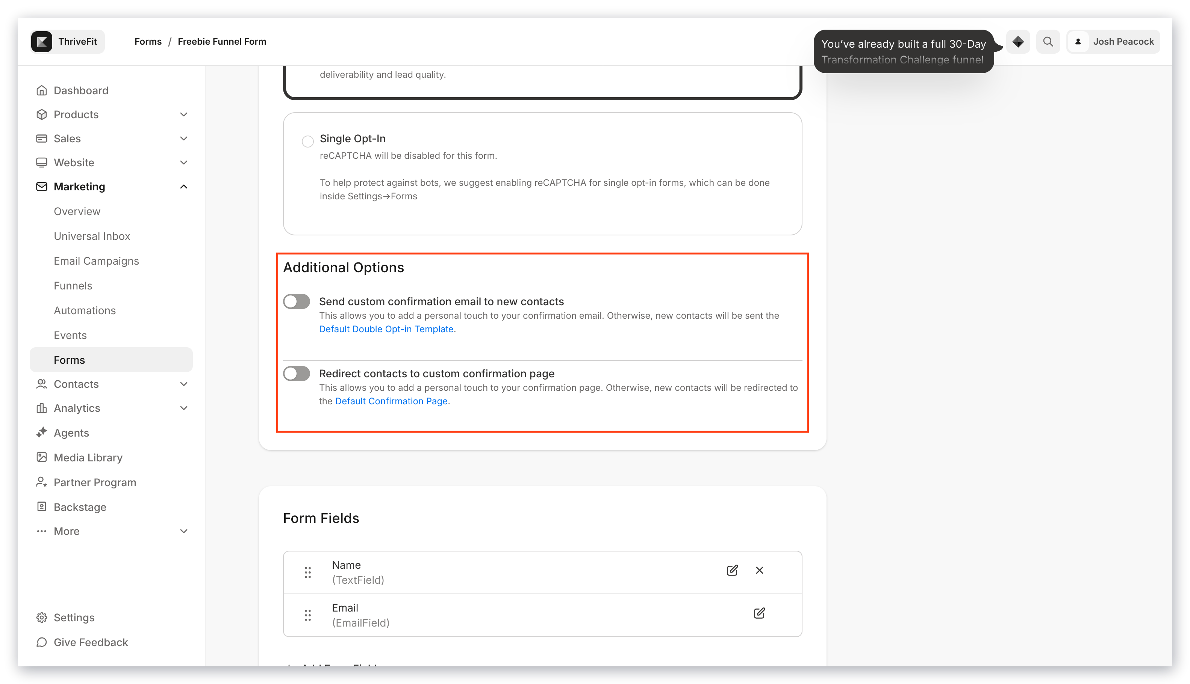
Task: Click the Additional Options heading
Action: click(344, 267)
